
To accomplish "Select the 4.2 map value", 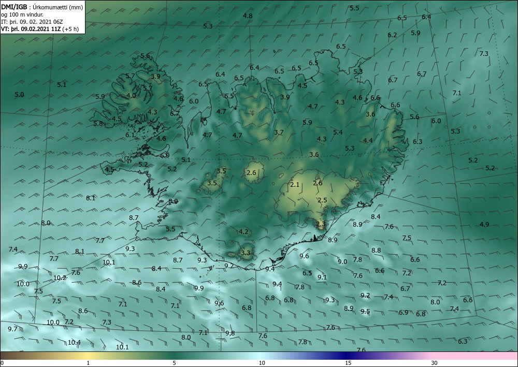I will 243,232.
